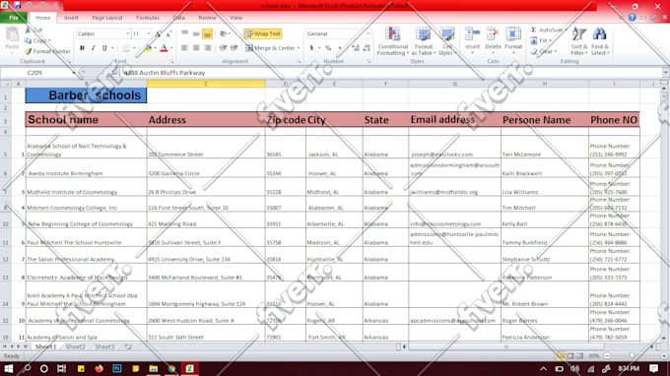Switch to the Sheet3 worksheet tab

[104, 347]
